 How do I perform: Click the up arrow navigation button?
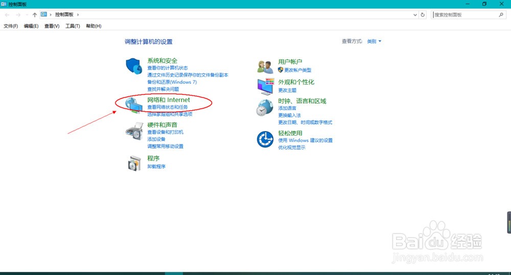[x=35, y=15]
